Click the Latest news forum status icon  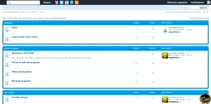7,39
